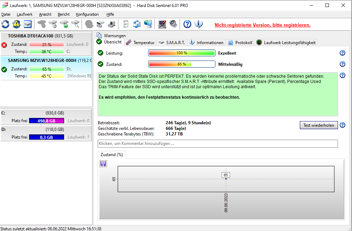Click the 'Mittelmäßig' rating text

click(x=230, y=64)
